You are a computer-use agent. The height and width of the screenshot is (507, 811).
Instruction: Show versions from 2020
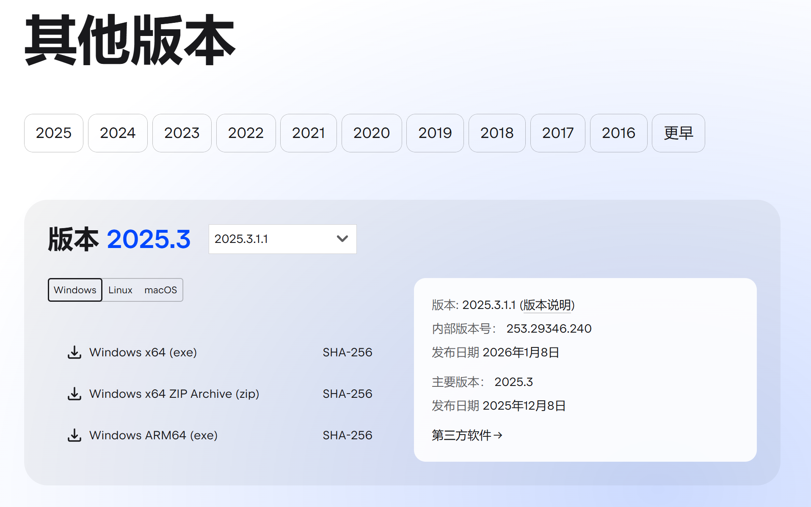click(x=372, y=133)
